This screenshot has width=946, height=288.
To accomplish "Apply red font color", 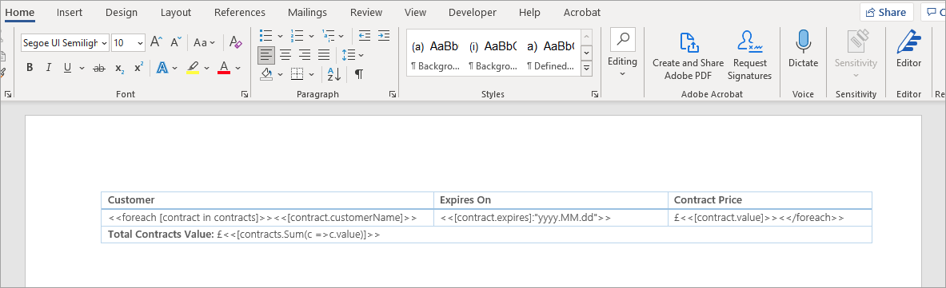I will tap(224, 68).
